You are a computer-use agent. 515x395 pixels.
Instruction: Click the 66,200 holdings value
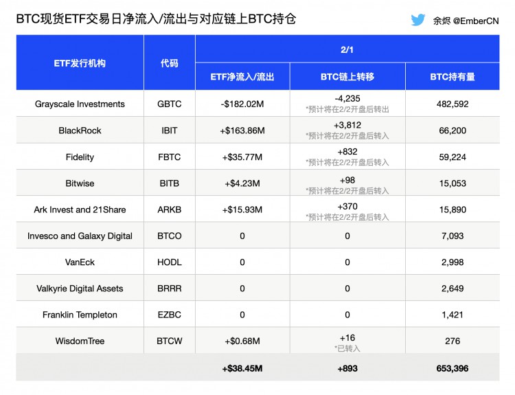(x=453, y=131)
